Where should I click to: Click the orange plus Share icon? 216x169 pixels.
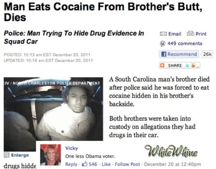click(162, 65)
